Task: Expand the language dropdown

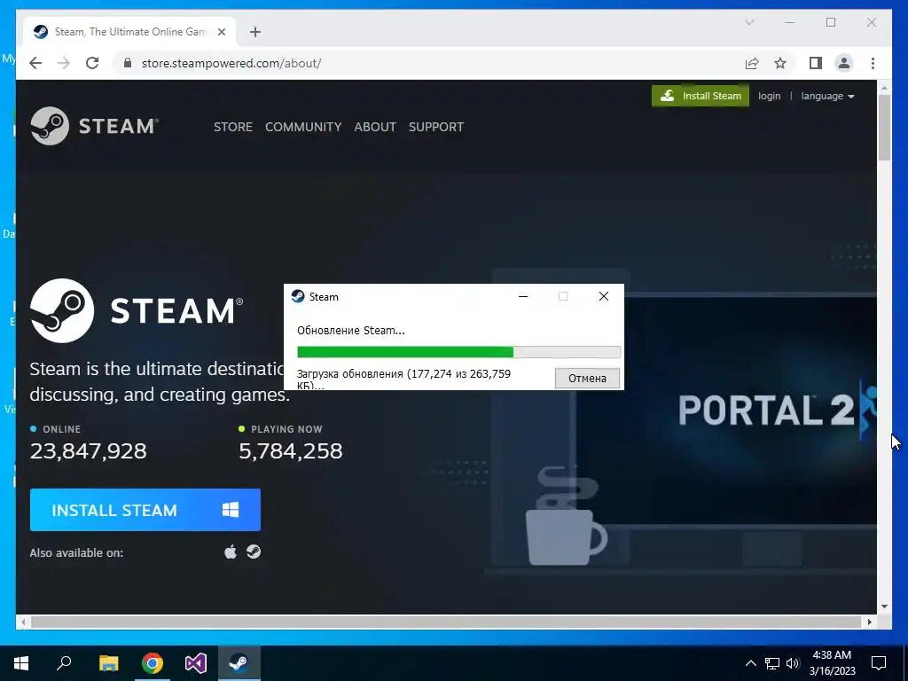Action: pos(827,96)
